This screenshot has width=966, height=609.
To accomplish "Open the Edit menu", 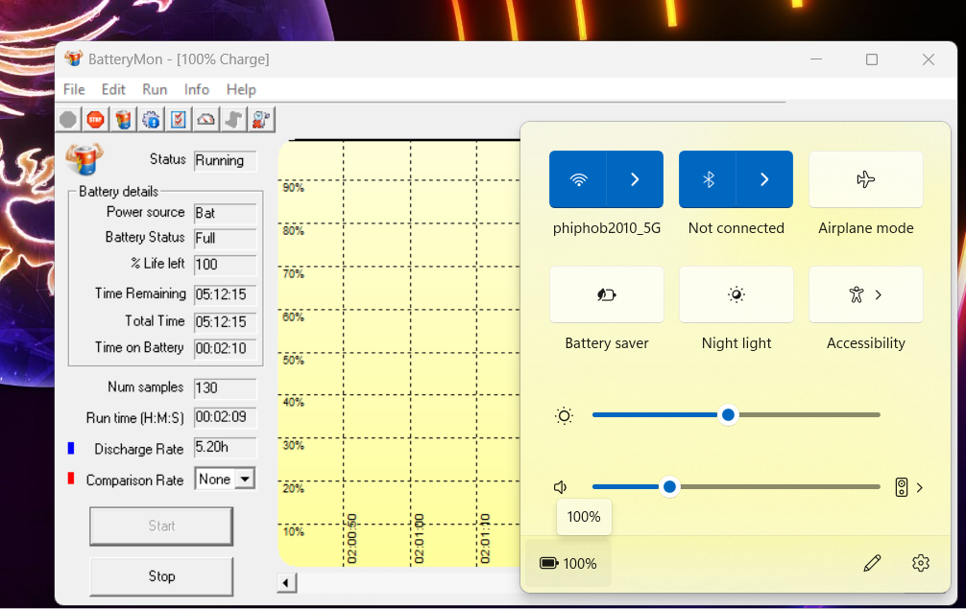I will tap(113, 90).
